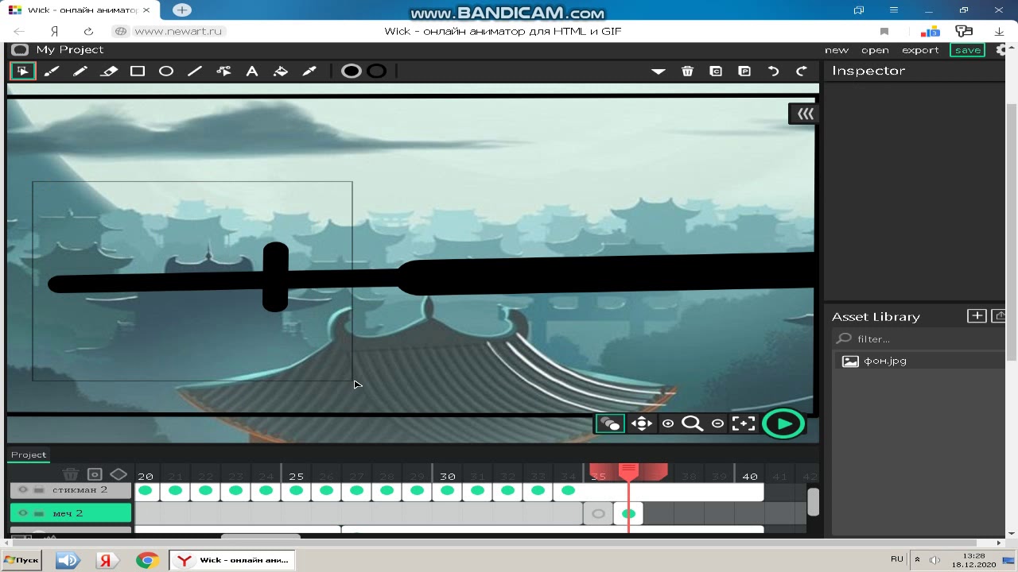Image resolution: width=1018 pixels, height=572 pixels.
Task: Select the empty keyframe on меч 2 layer
Action: [598, 514]
